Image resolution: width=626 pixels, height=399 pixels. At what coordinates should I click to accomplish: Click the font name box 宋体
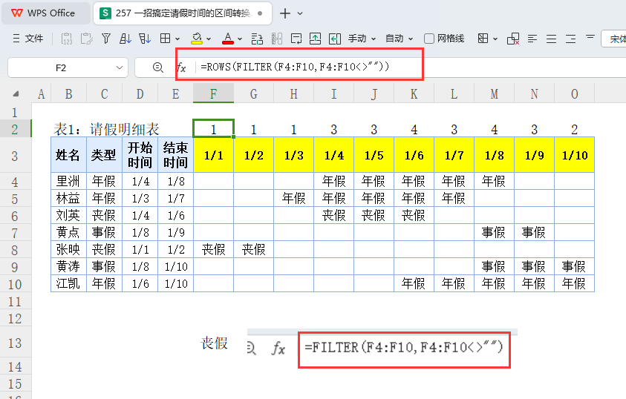pyautogui.click(x=614, y=39)
